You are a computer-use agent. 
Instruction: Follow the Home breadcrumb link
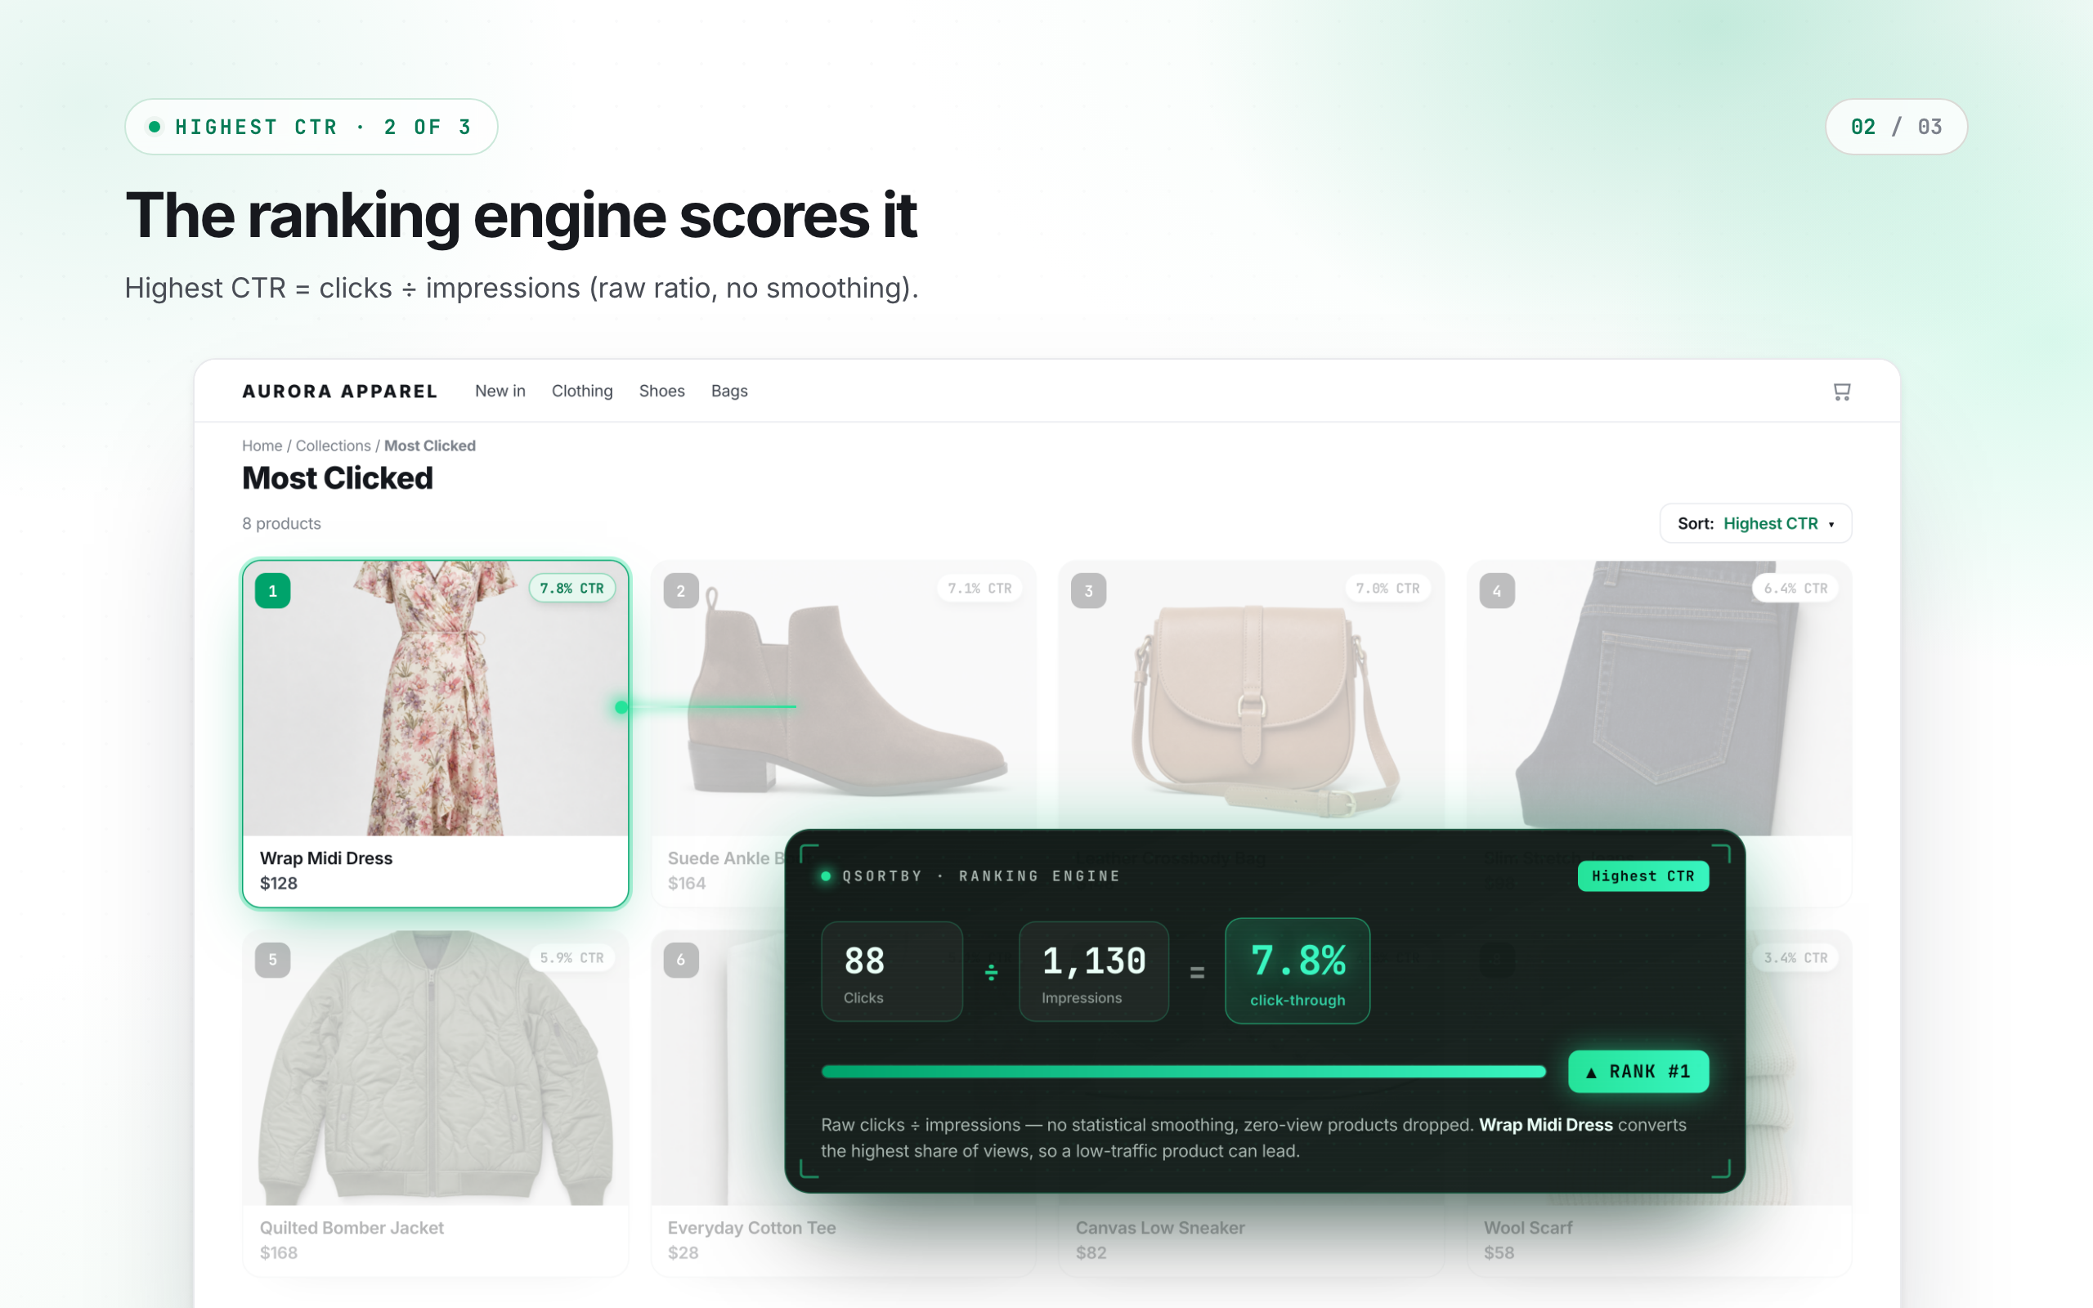(262, 446)
